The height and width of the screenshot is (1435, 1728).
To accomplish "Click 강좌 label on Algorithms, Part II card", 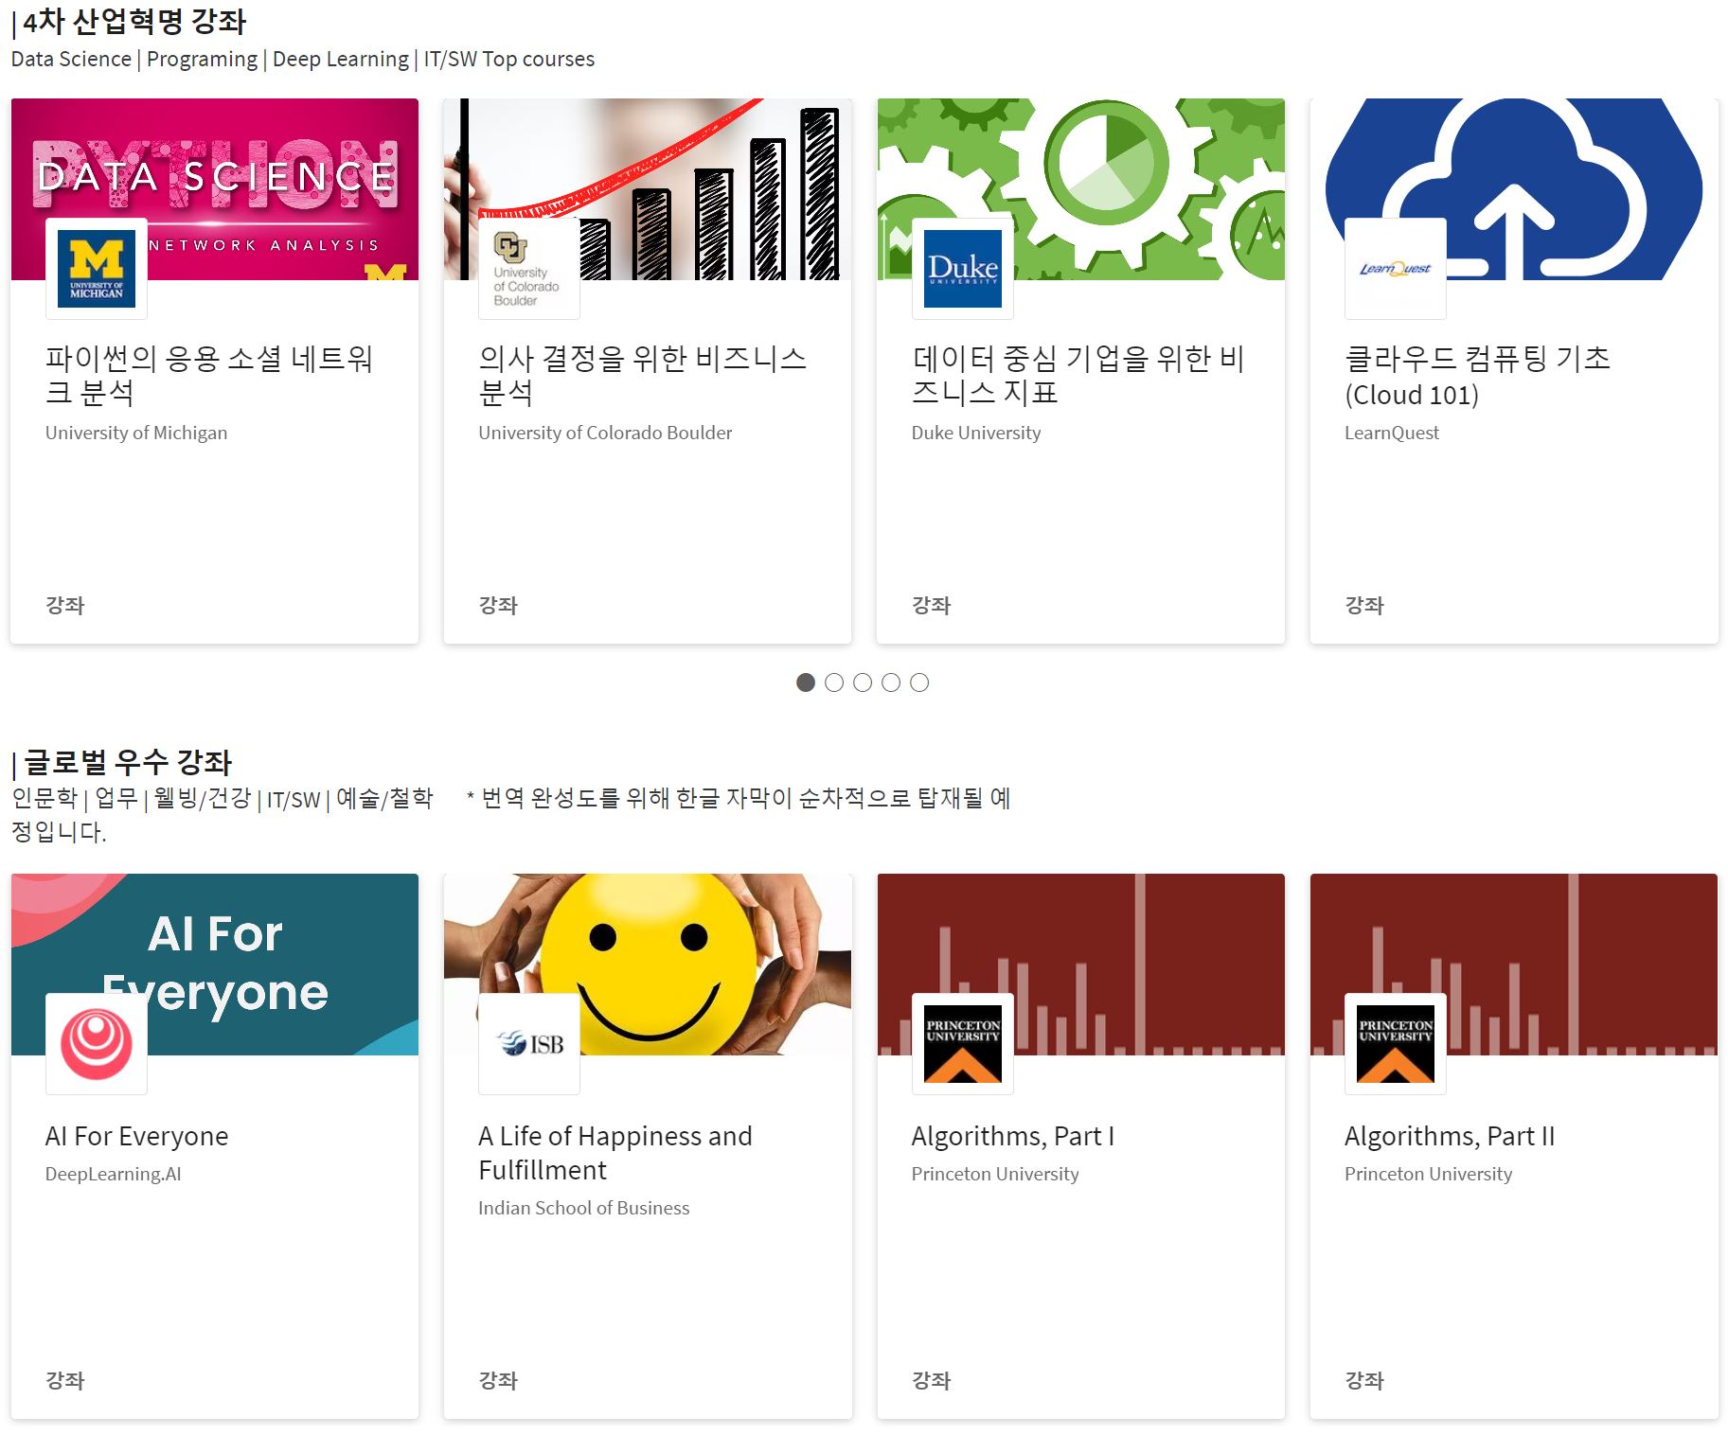I will 1364,1381.
